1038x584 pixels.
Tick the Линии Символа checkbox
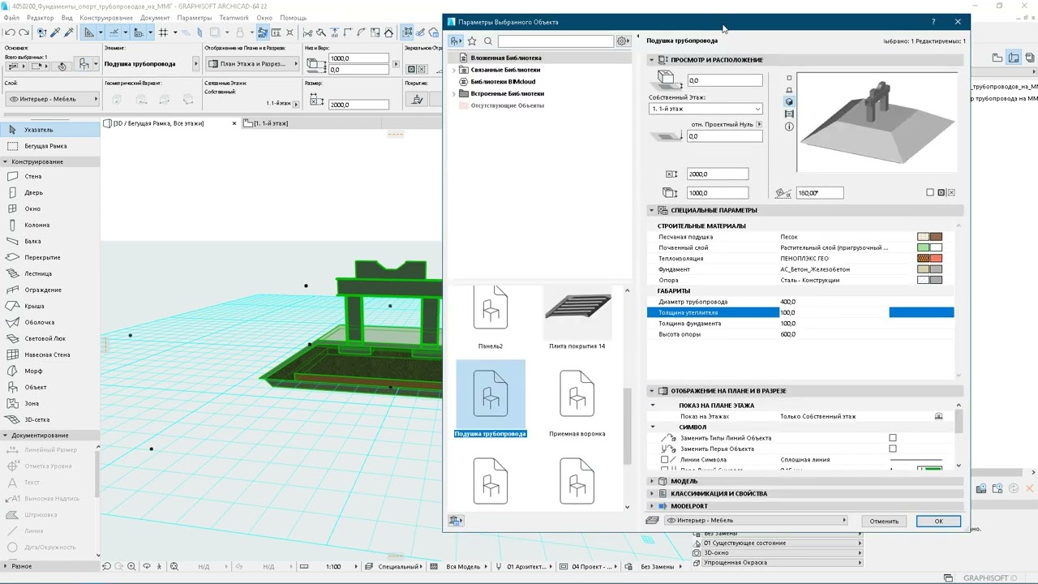(x=665, y=460)
